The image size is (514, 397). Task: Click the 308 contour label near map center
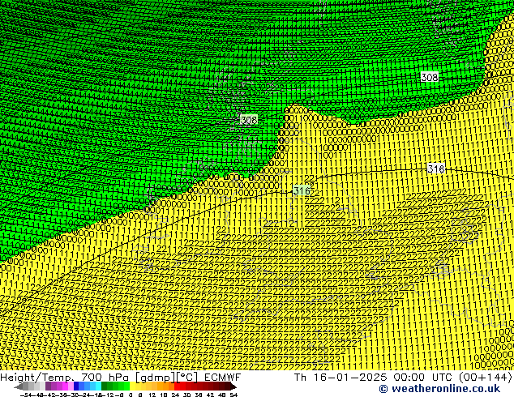[248, 120]
